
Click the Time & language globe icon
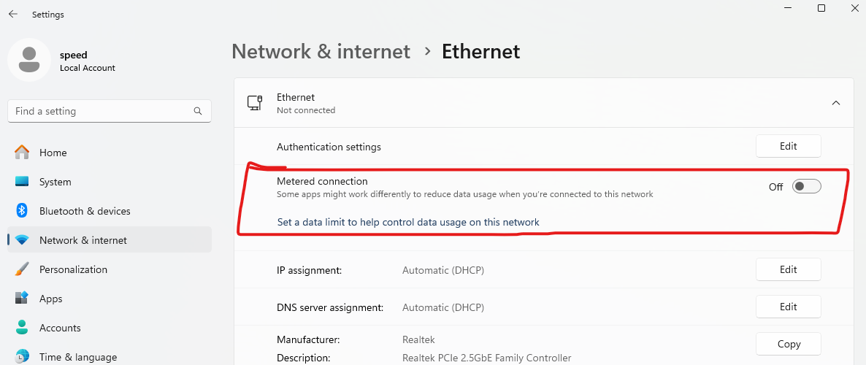(22, 356)
